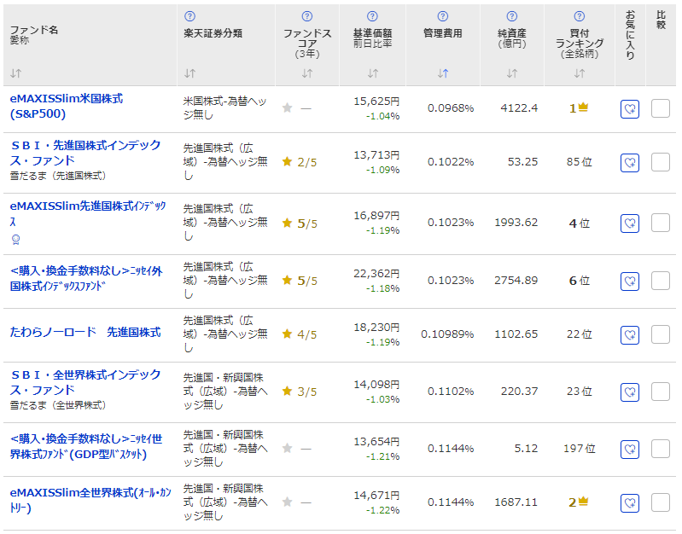
Task: Sort funds by 純資産 column arrows
Action: (x=512, y=73)
